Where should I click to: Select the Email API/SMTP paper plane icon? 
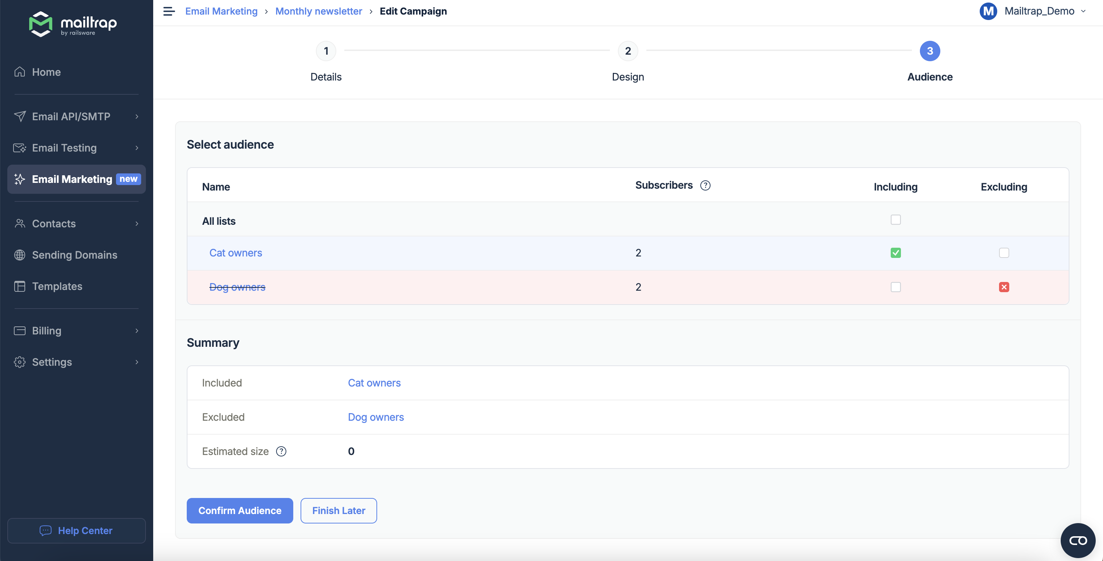[20, 116]
